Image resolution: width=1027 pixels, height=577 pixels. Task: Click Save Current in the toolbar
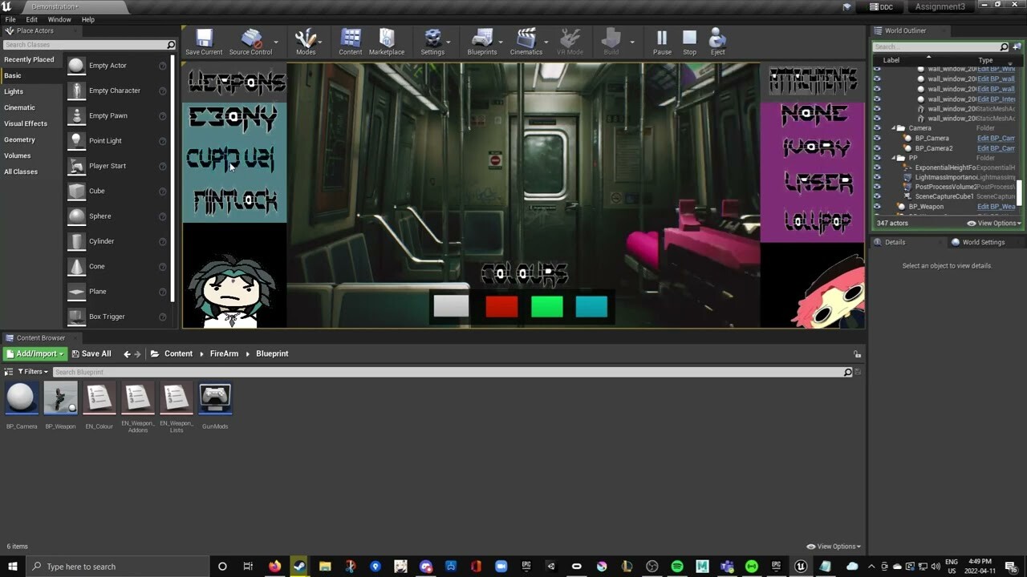204,42
